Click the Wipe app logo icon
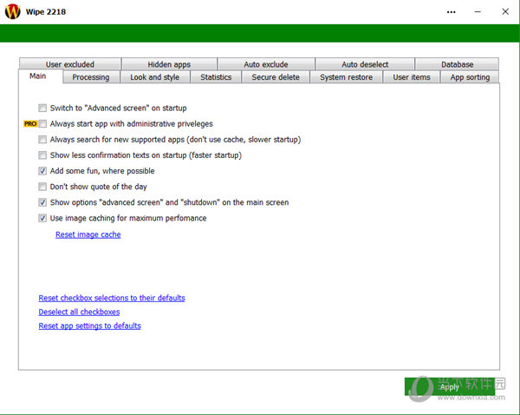 tap(13, 11)
